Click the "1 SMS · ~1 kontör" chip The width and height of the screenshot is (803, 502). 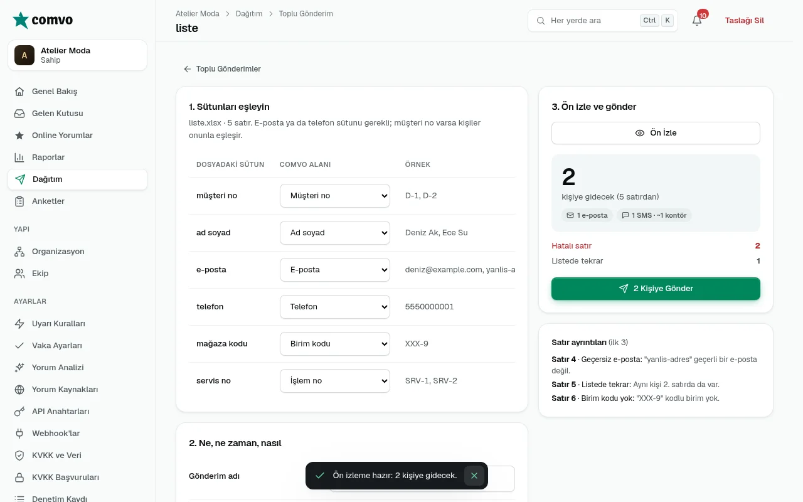654,215
